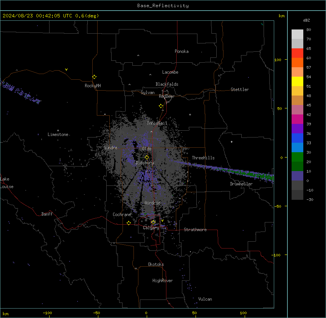Click the dBZ legend heading
326x318 pixels.
point(306,20)
